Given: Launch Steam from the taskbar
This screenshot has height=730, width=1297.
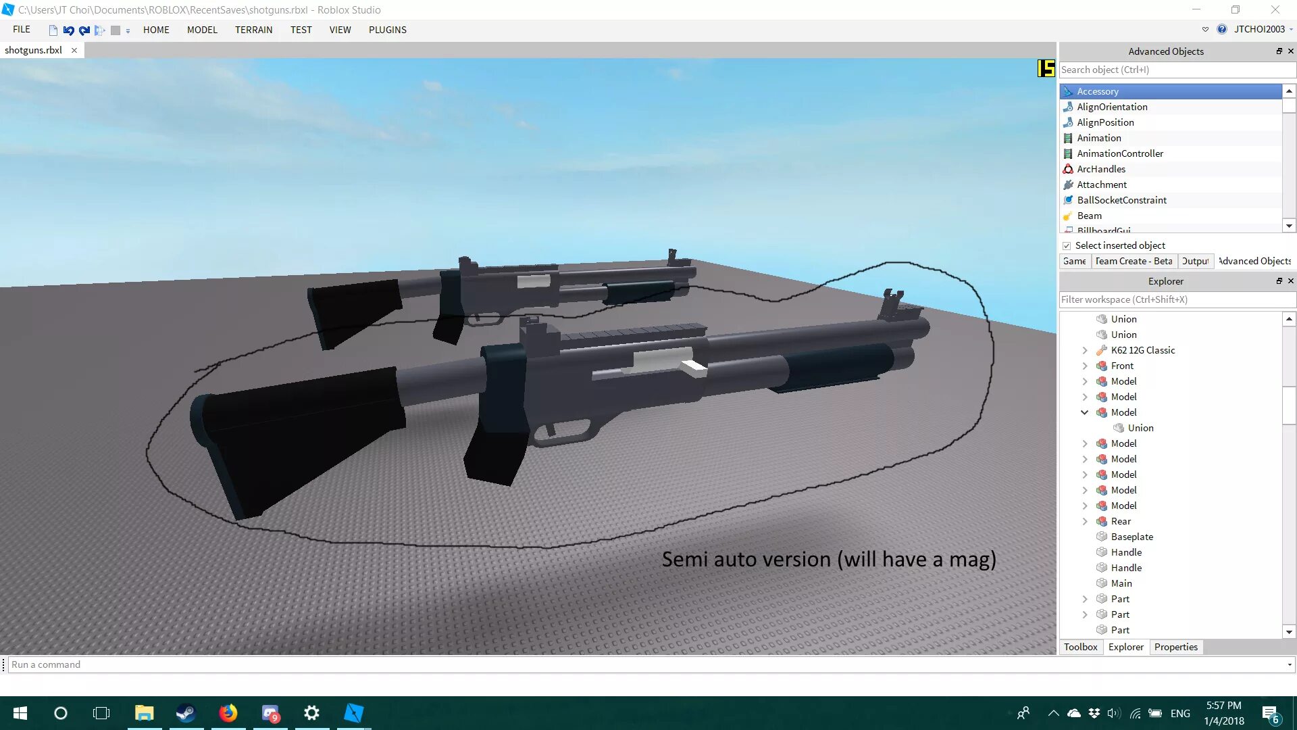Looking at the screenshot, I should point(186,713).
